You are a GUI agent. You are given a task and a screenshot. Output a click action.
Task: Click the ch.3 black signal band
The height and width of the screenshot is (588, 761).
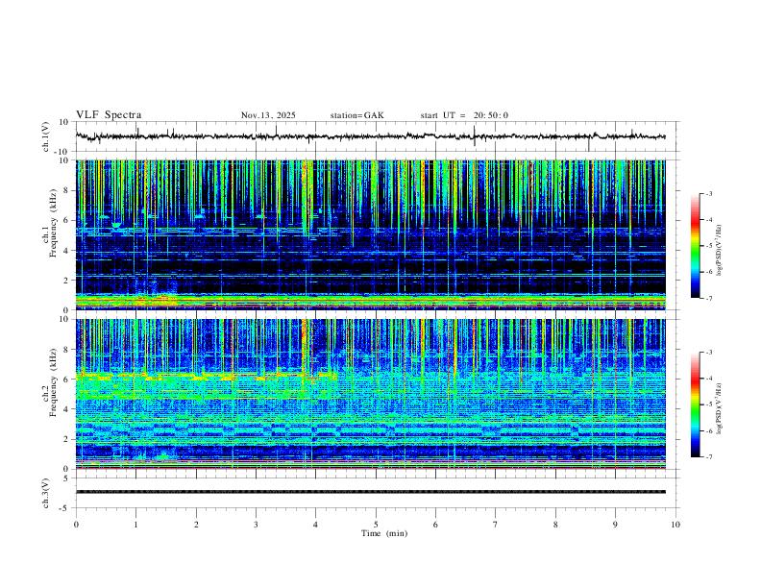(370, 492)
